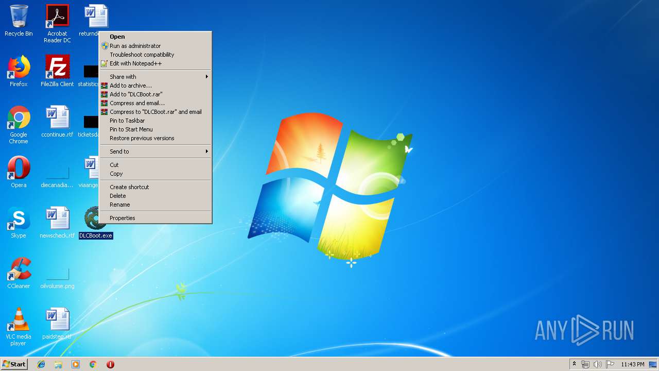Click the volume speaker tray icon
This screenshot has height=371, width=659.
(x=598, y=364)
